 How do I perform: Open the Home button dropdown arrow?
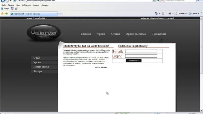(x=159, y=13)
